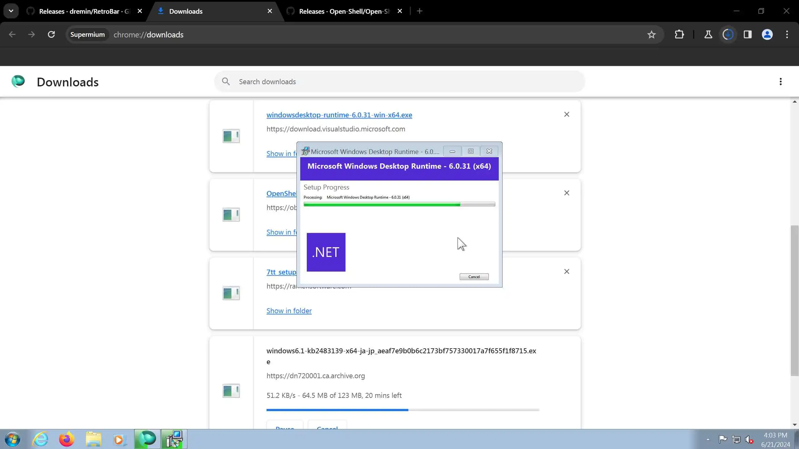The height and width of the screenshot is (449, 799).
Task: Cancel the .NET Desktop Runtime setup
Action: coord(474,277)
